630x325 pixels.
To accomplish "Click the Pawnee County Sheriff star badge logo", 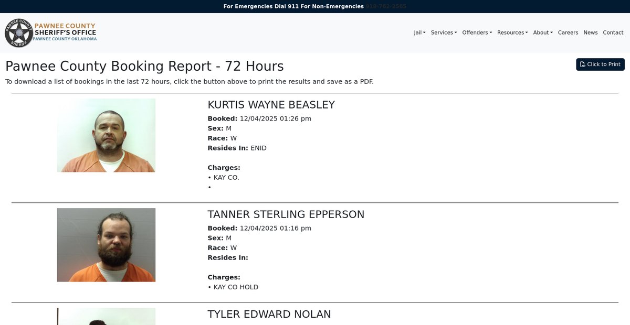I will coord(19,32).
